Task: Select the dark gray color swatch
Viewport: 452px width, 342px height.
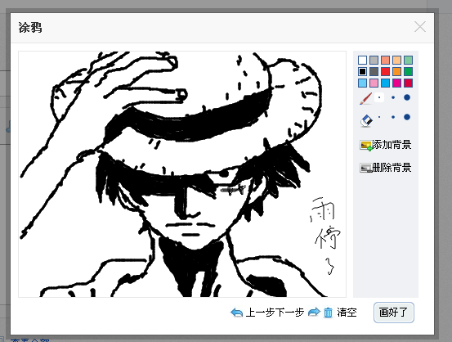Action: coord(374,71)
